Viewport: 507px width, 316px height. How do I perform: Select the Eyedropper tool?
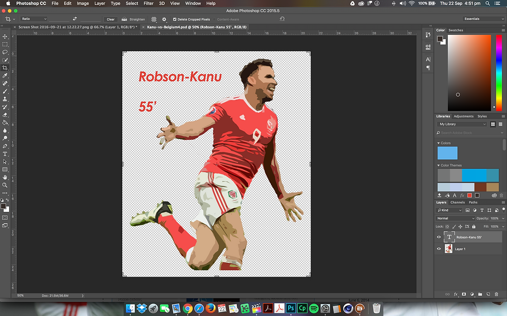pyautogui.click(x=5, y=75)
